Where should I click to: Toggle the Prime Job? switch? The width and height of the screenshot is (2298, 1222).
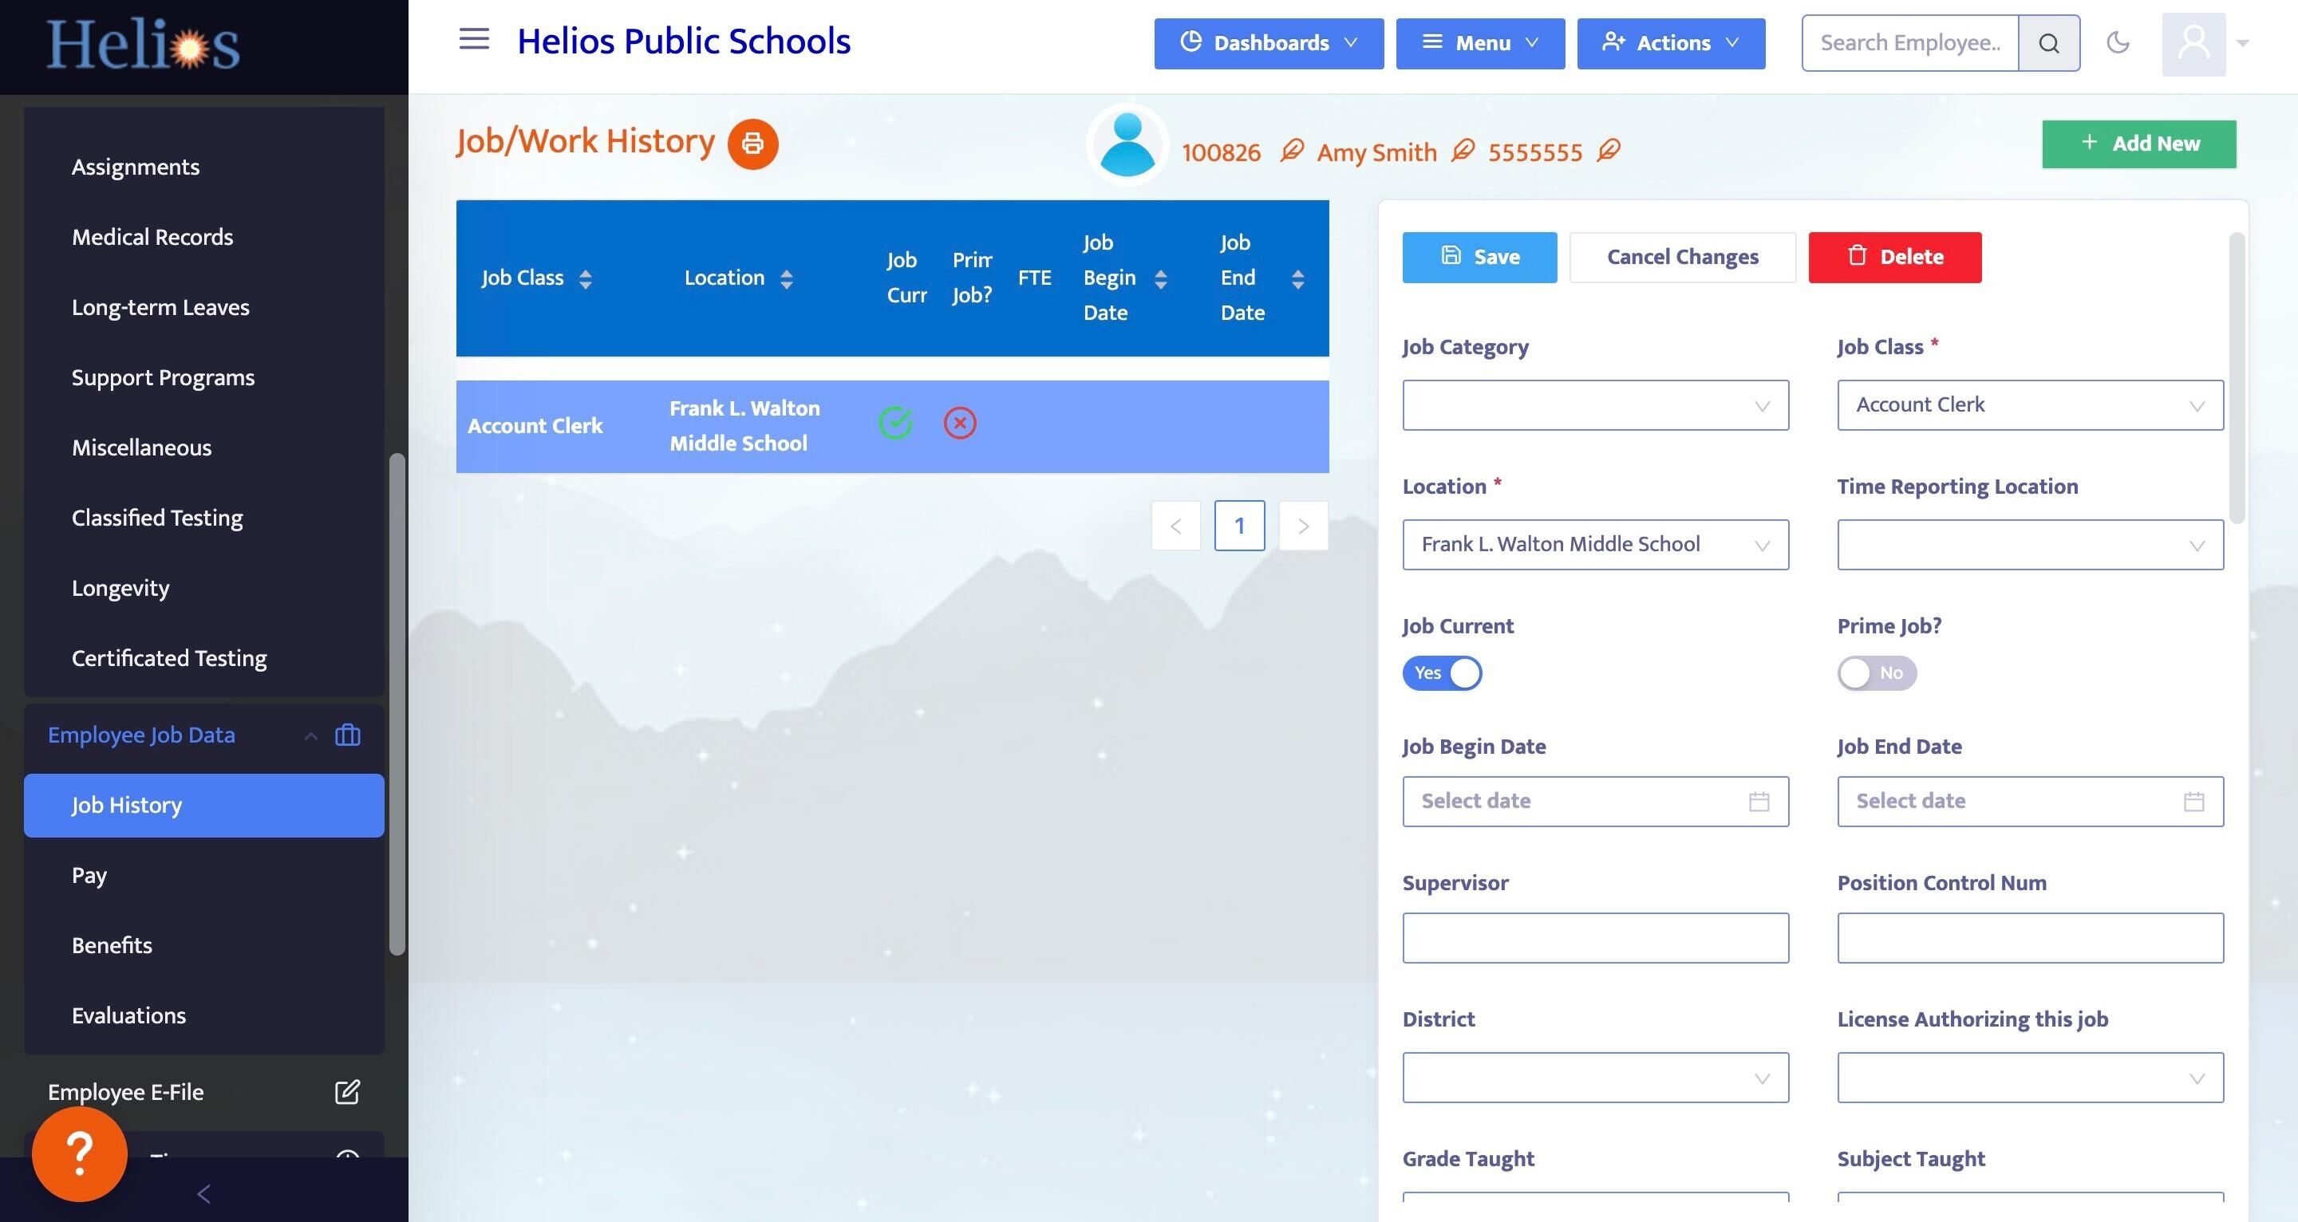pyautogui.click(x=1876, y=672)
